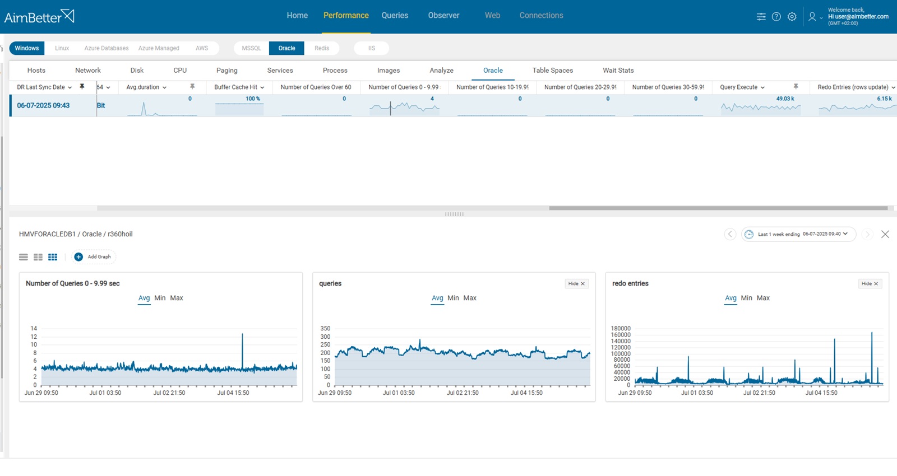
Task: Expand the Avg.duration column menu
Action: click(164, 87)
